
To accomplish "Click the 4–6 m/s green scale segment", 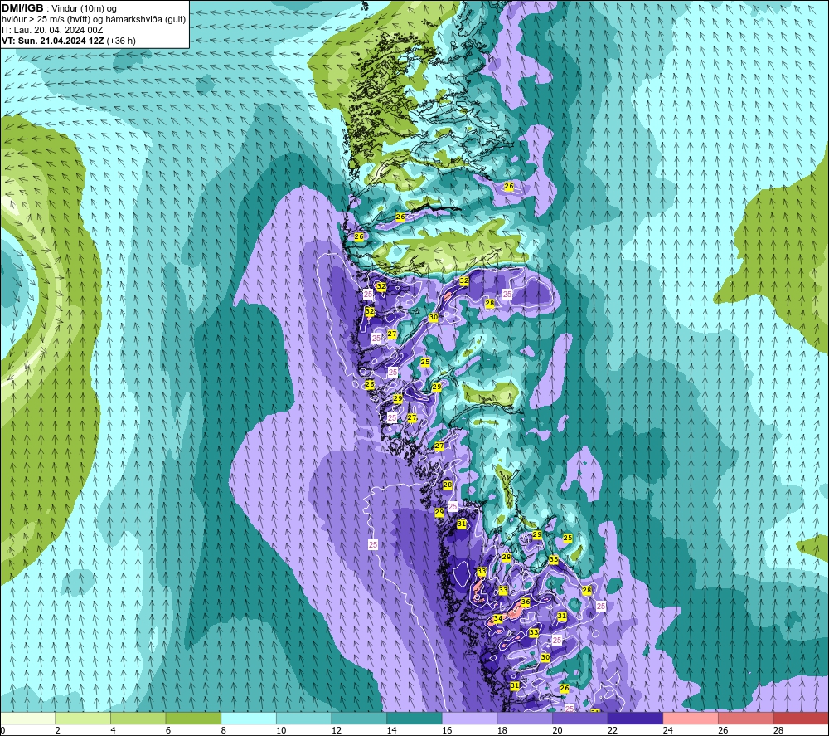I will click(138, 718).
